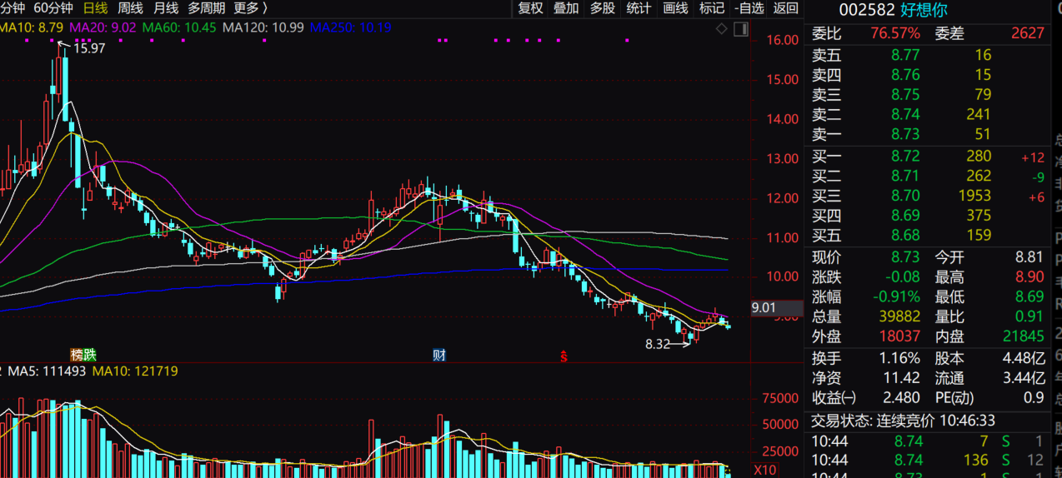Click the 最高 value 8.90
Viewport: 1062px width, 478px height.
click(1029, 277)
